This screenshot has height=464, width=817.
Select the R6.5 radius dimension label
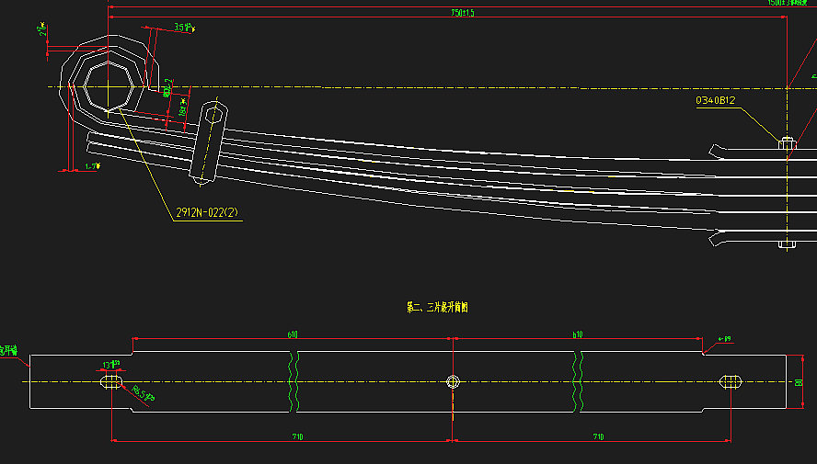(142, 394)
